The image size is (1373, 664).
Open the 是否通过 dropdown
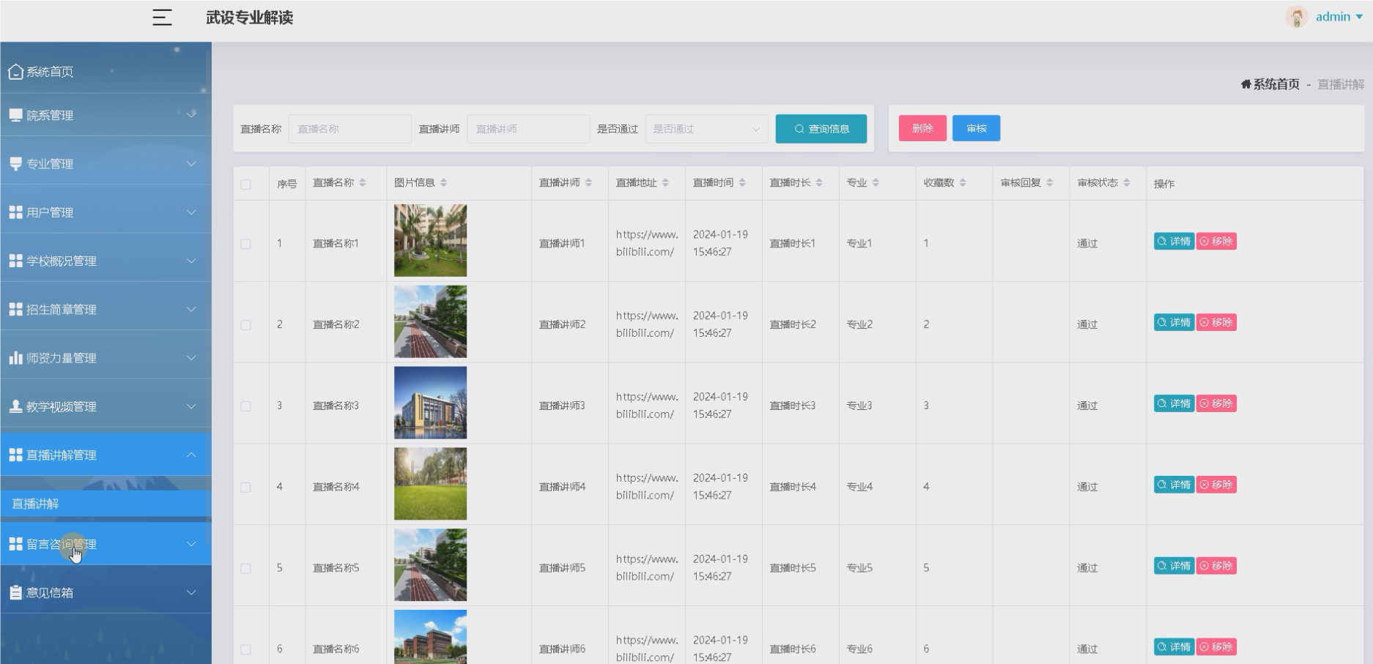[x=706, y=129]
